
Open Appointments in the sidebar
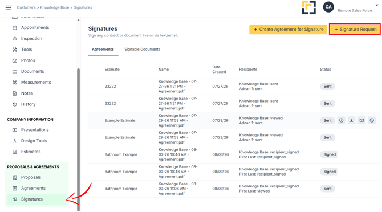click(x=35, y=28)
